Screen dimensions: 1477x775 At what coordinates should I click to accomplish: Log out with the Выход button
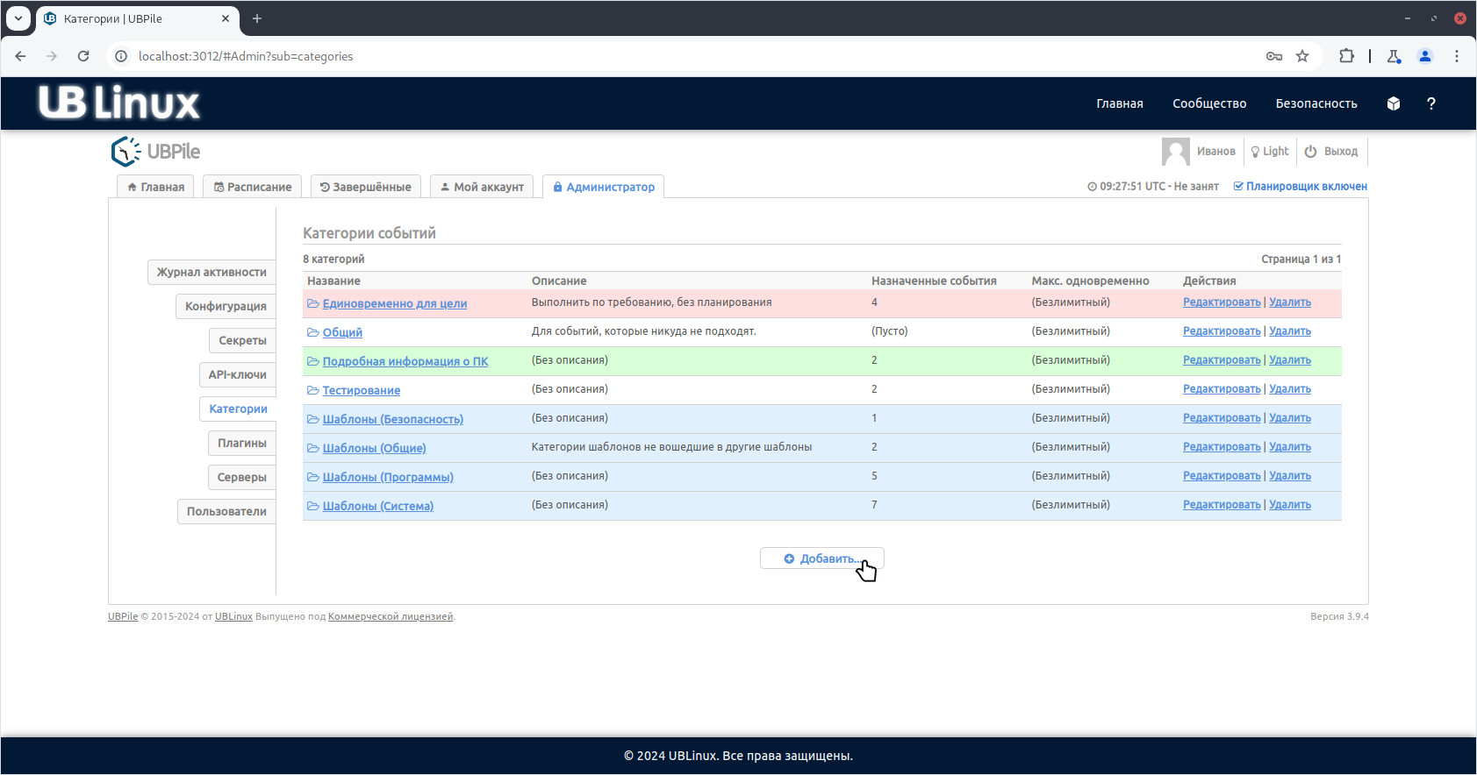1331,152
